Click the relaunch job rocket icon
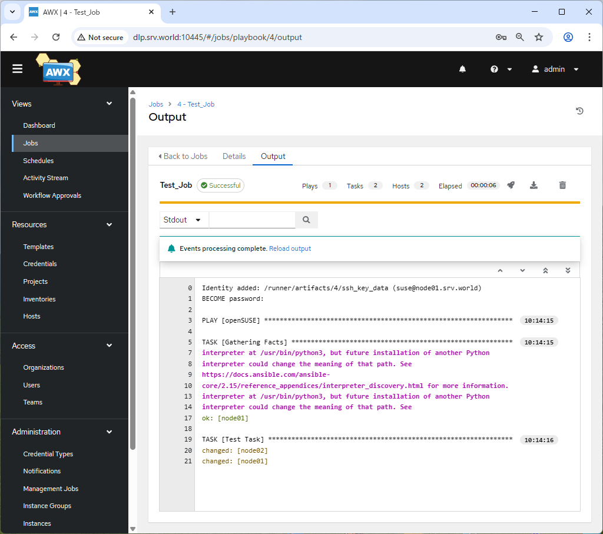603x534 pixels. coord(511,185)
